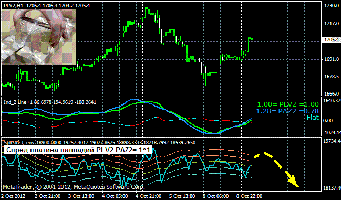Click the 8 Oct 22:00 time marker
This screenshot has width=341, height=200.
[250, 196]
